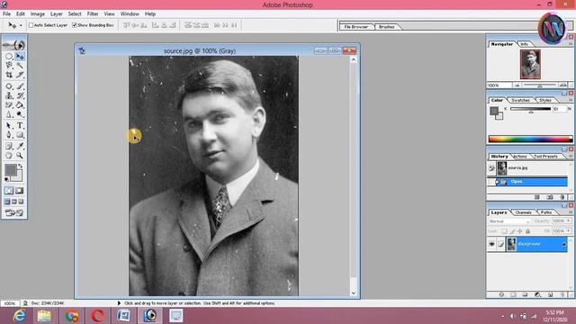Open the Image menu
Image resolution: width=576 pixels, height=324 pixels.
pos(38,14)
